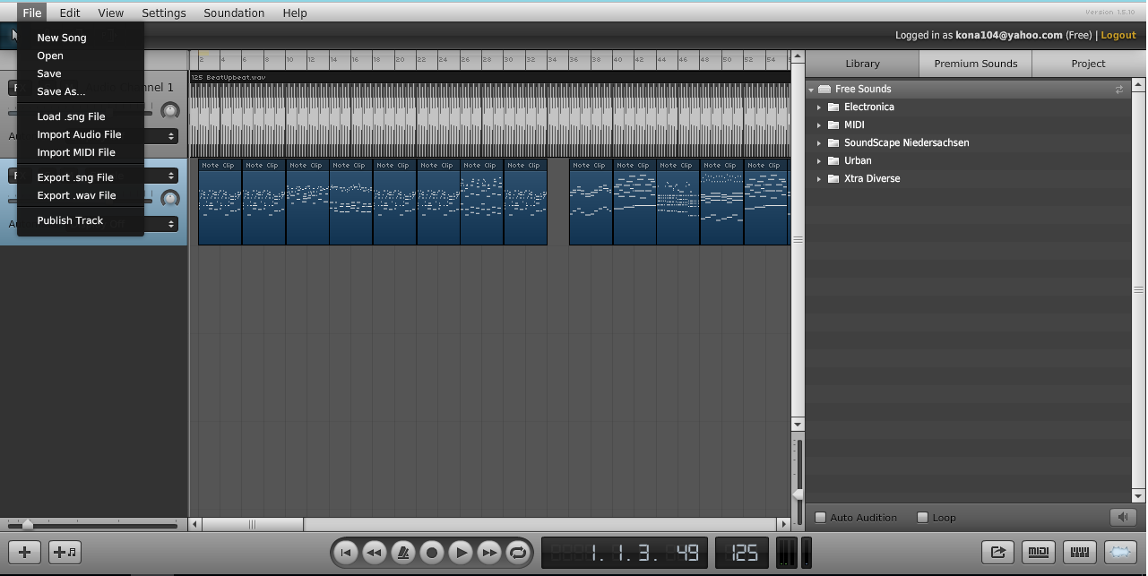Expand the MIDI folder
This screenshot has width=1148, height=576.
tap(818, 125)
